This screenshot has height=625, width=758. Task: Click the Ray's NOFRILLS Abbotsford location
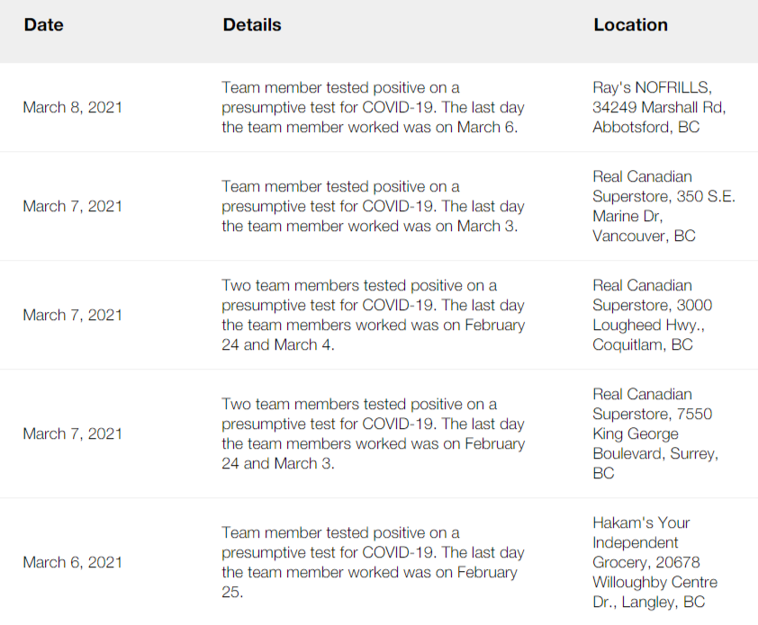(x=659, y=107)
